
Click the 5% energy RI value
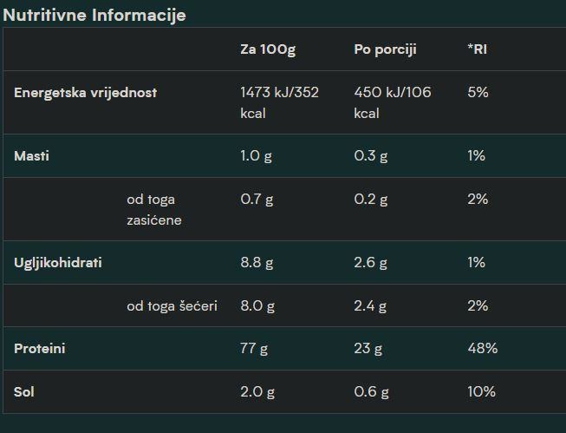[x=478, y=93]
